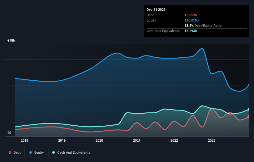Click the tooltip's Cash And Equivalents label

point(163,31)
